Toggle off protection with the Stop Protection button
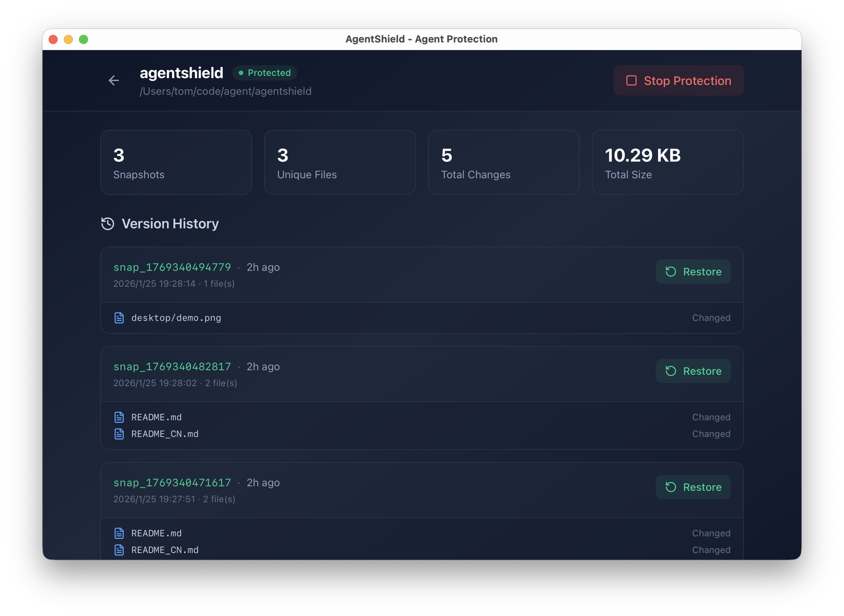844x616 pixels. 679,80
